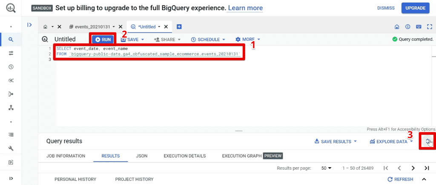Screen dimensions: 436x185
Task: Open Dataform pipeline icon in sidebar
Action: coord(11,94)
